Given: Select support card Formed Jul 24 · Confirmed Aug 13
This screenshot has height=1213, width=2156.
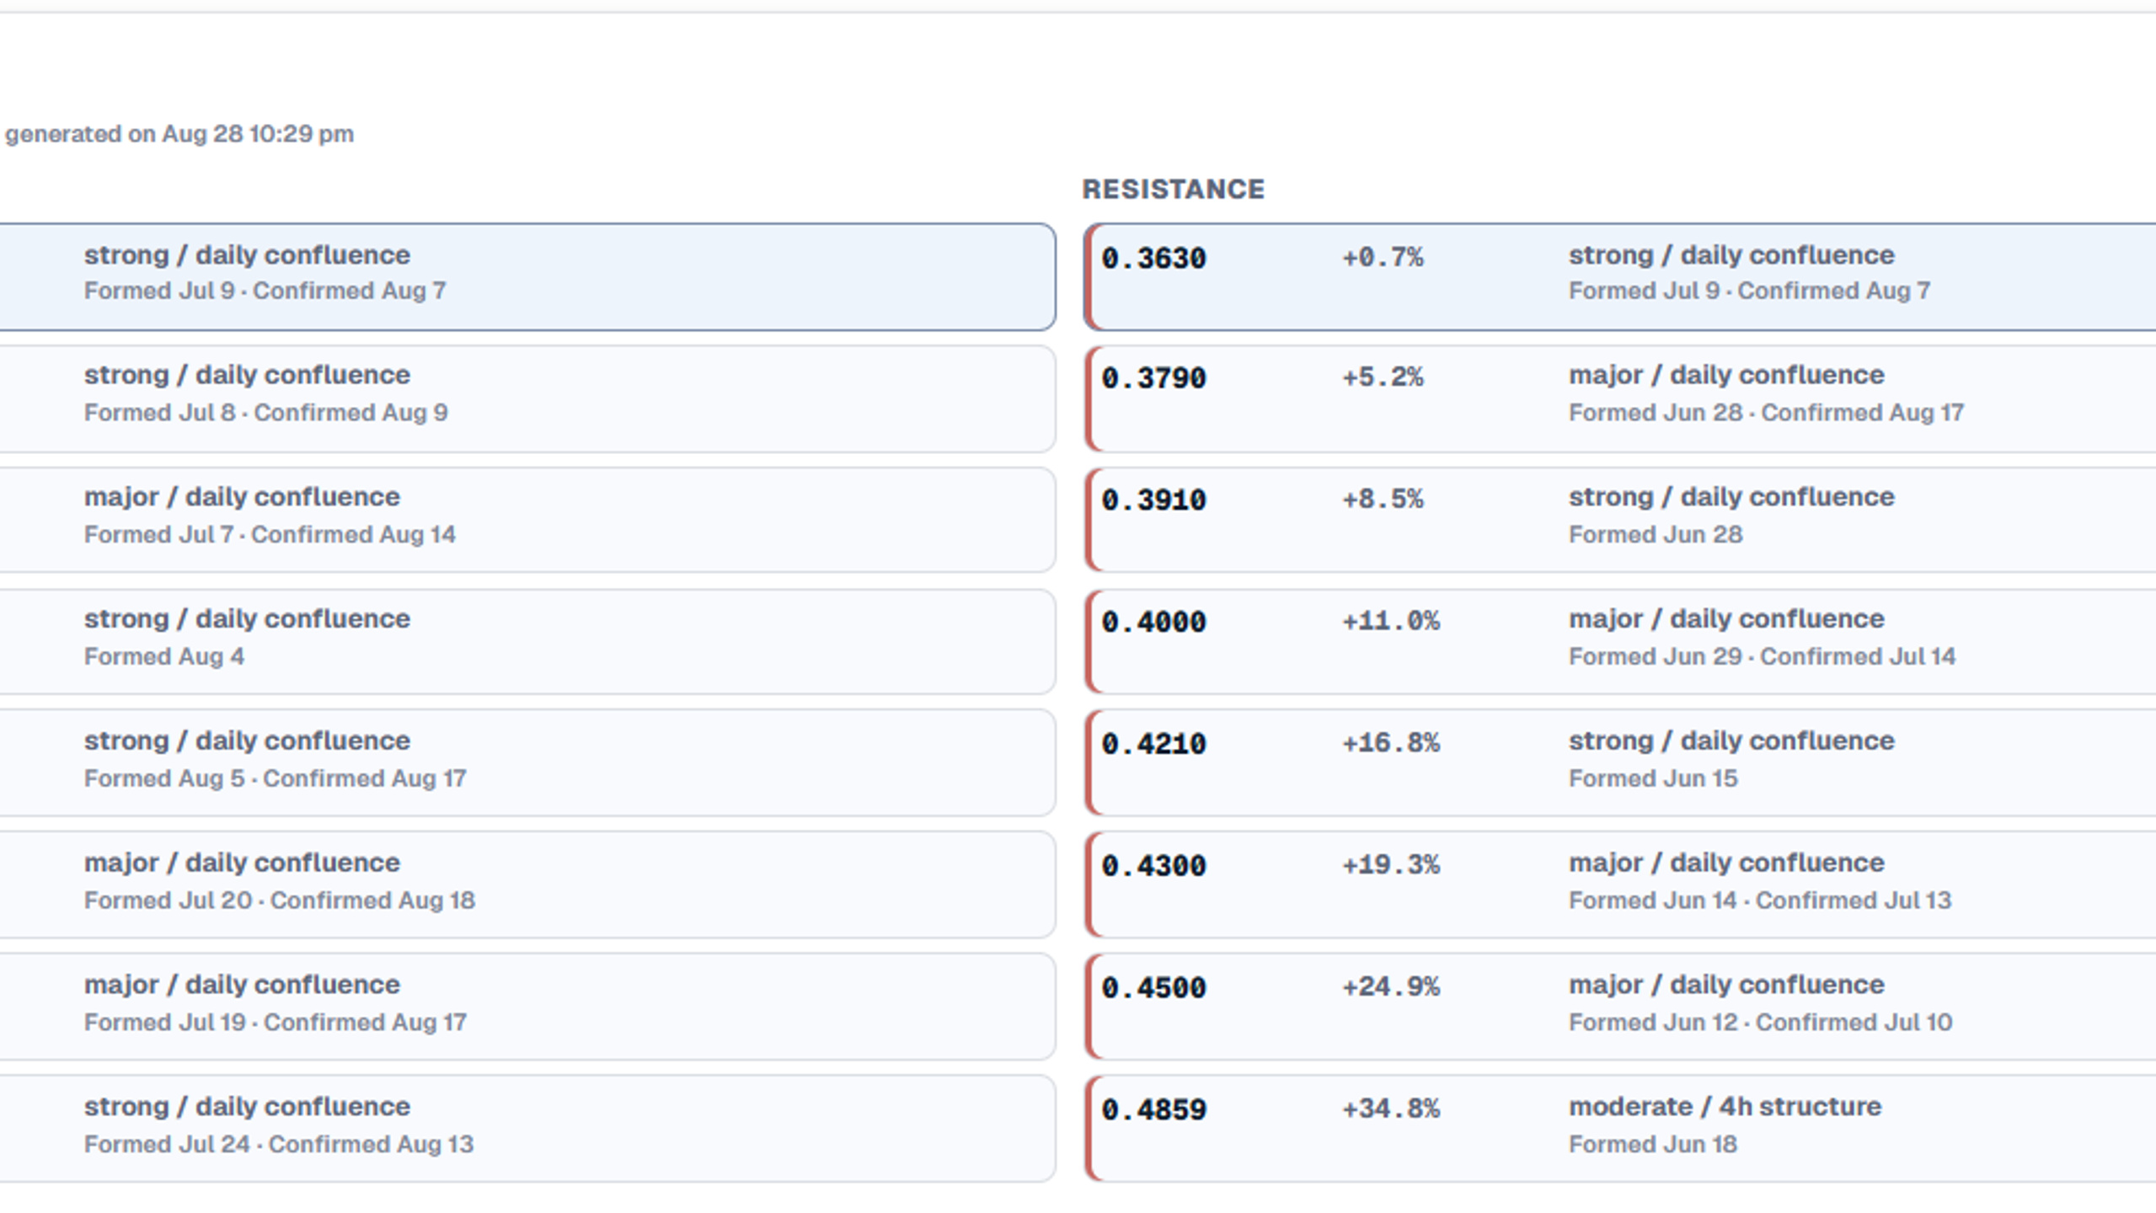Looking at the screenshot, I should pos(527,1129).
